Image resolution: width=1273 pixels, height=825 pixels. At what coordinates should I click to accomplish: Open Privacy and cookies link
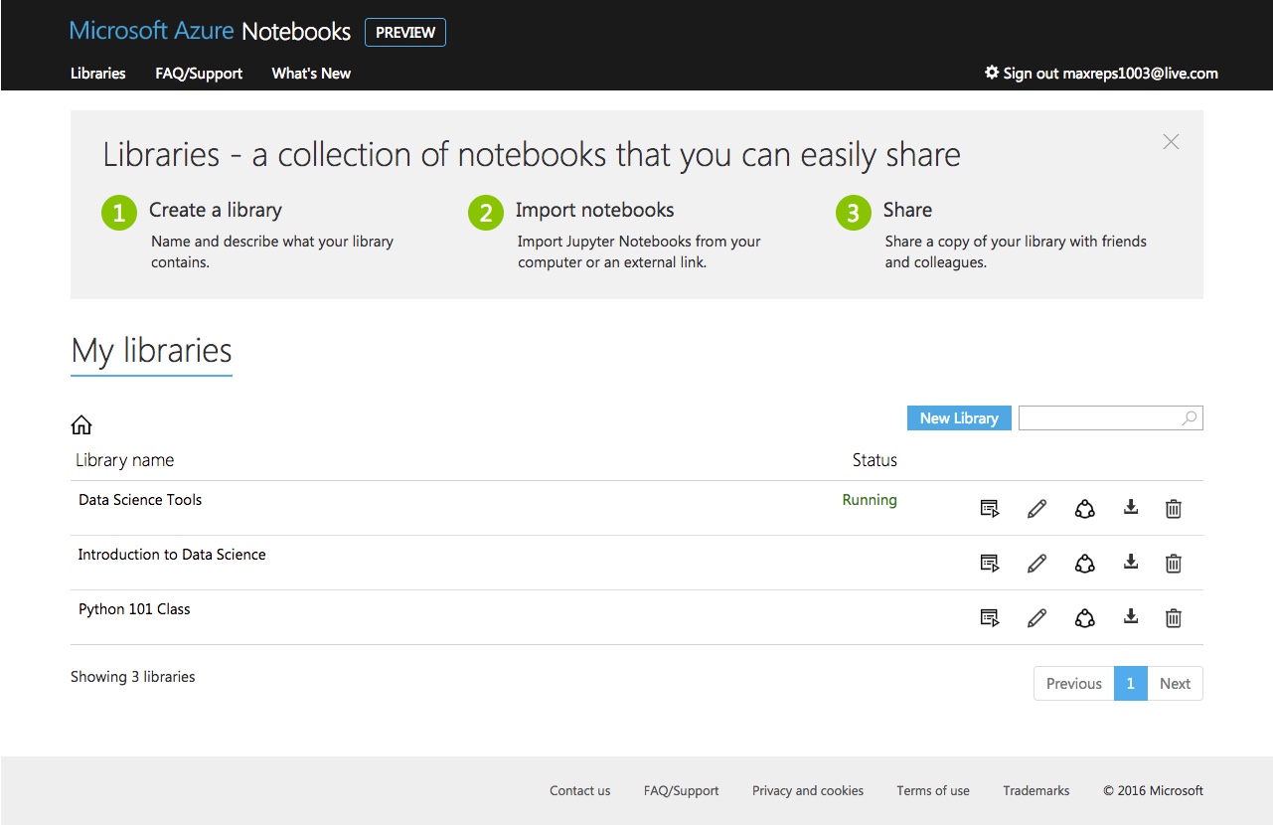pyautogui.click(x=808, y=791)
